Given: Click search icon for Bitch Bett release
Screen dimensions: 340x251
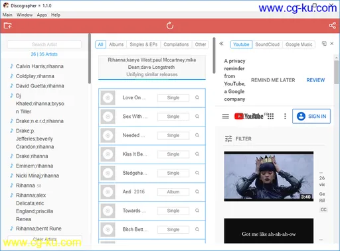Looking at the screenshot, I should [197, 229].
